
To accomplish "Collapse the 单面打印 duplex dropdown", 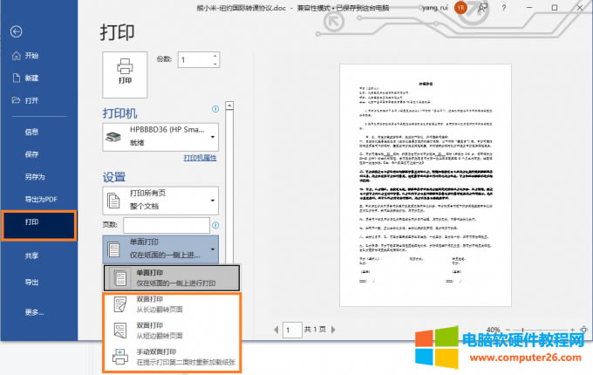I will 160,249.
